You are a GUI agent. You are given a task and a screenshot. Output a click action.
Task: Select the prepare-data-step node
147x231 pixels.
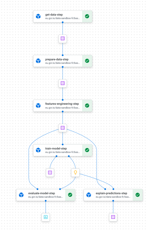(x=62, y=61)
